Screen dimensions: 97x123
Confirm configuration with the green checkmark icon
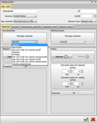(x=86, y=119)
